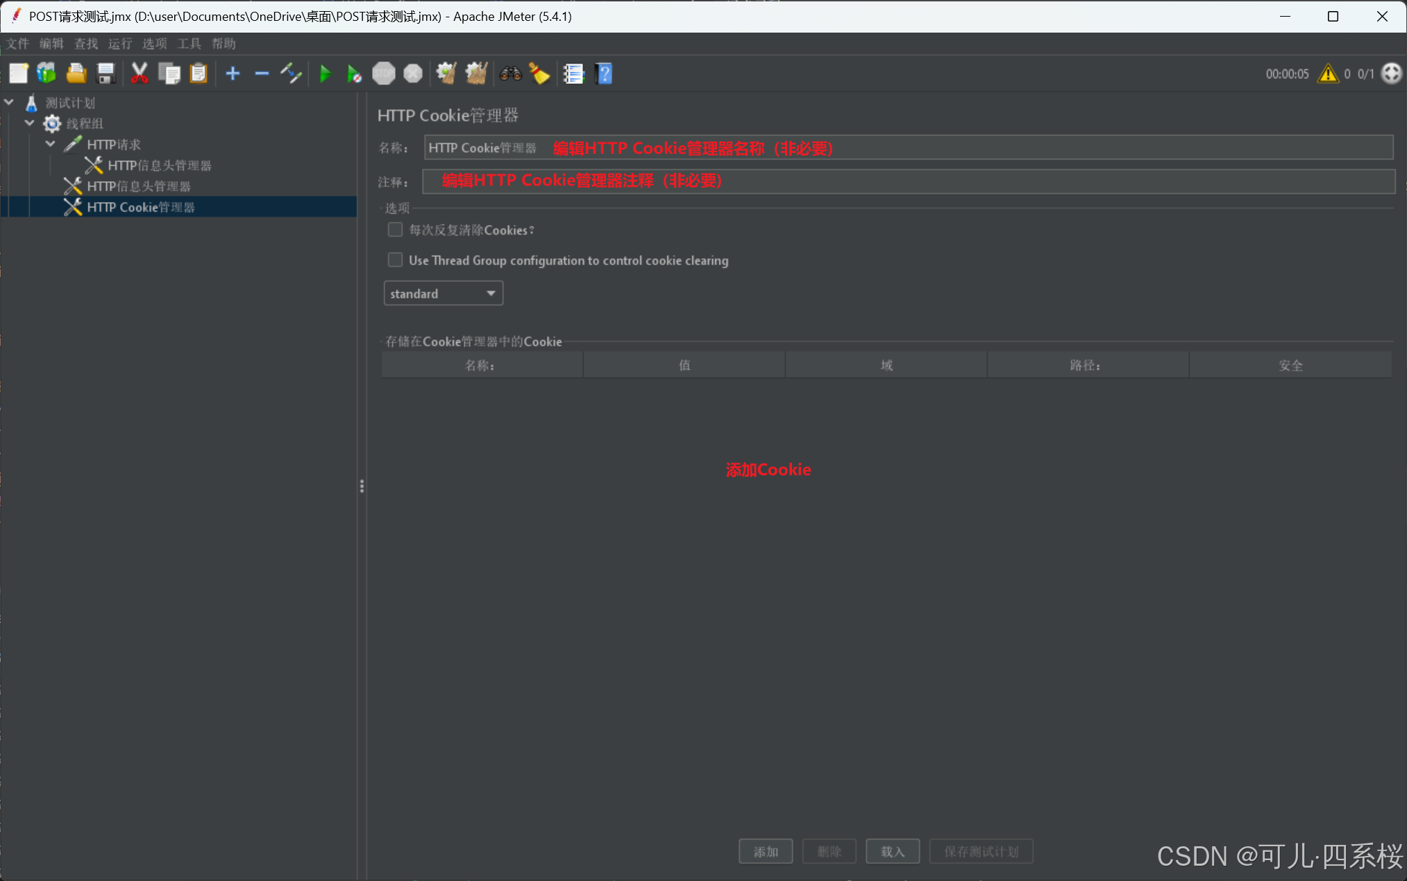The width and height of the screenshot is (1407, 881).
Task: Click the Clear All broom icons
Action: (476, 74)
